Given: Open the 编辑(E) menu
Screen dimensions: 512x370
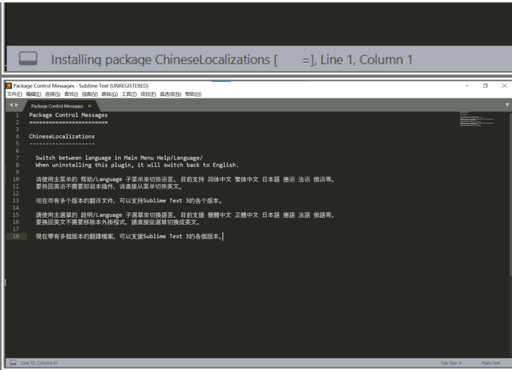Looking at the screenshot, I should pos(33,94).
